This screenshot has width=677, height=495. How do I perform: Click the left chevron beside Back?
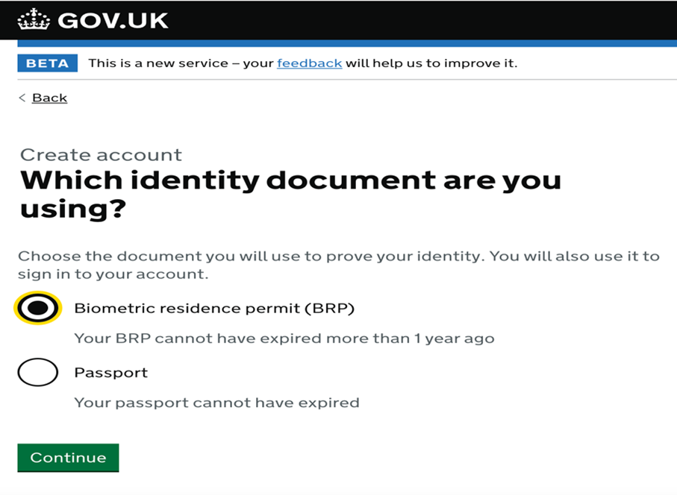22,98
